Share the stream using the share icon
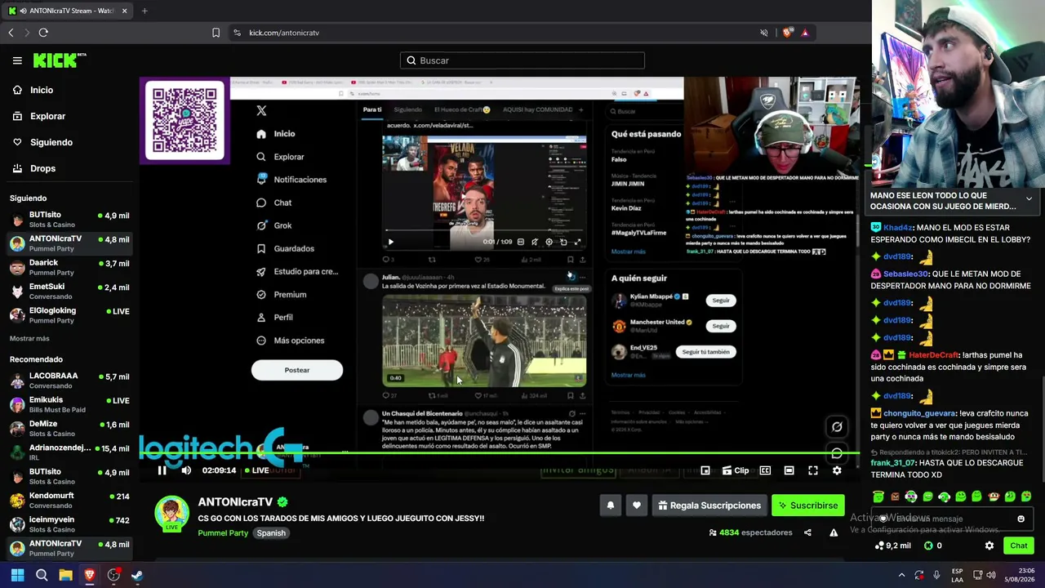The height and width of the screenshot is (588, 1045). [807, 532]
